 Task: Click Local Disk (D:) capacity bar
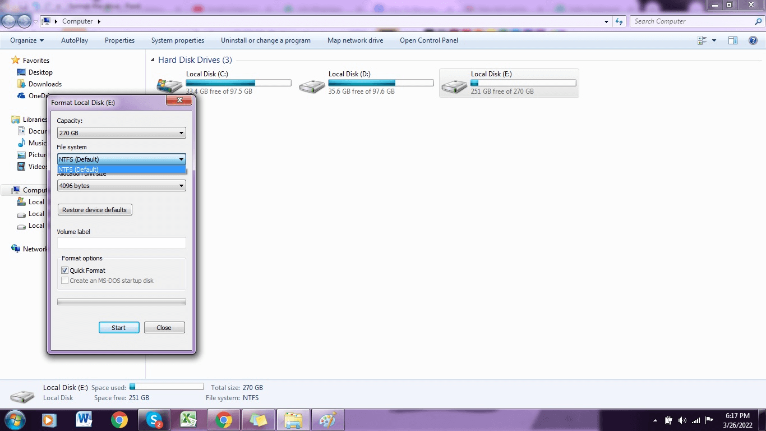pyautogui.click(x=381, y=83)
